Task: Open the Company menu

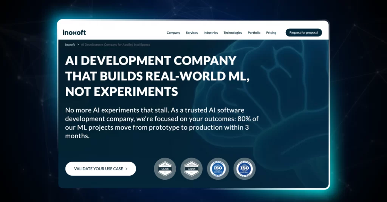Action: point(173,32)
